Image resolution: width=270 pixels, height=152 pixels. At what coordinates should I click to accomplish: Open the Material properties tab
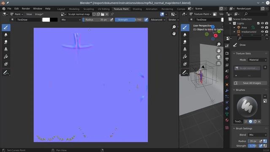pos(227,120)
